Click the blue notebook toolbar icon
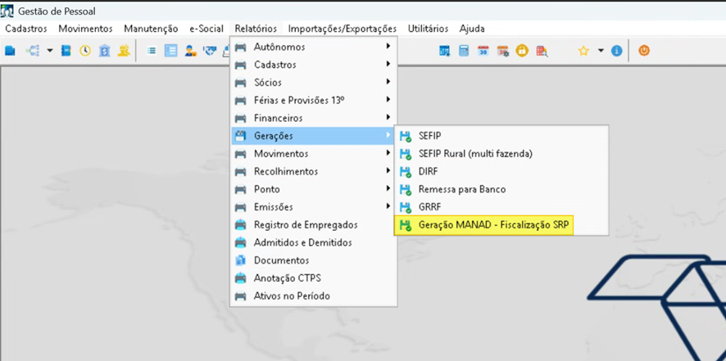Viewport: 726px width, 361px height. [x=66, y=51]
